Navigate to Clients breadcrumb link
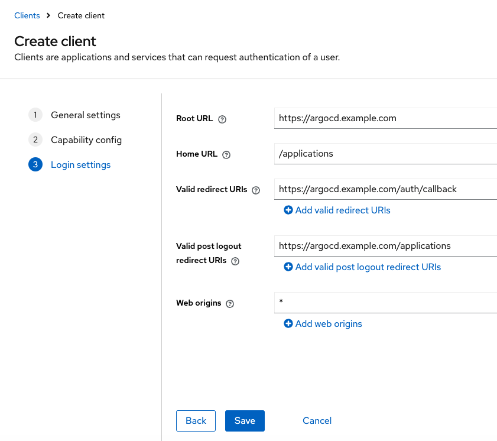 click(x=27, y=16)
